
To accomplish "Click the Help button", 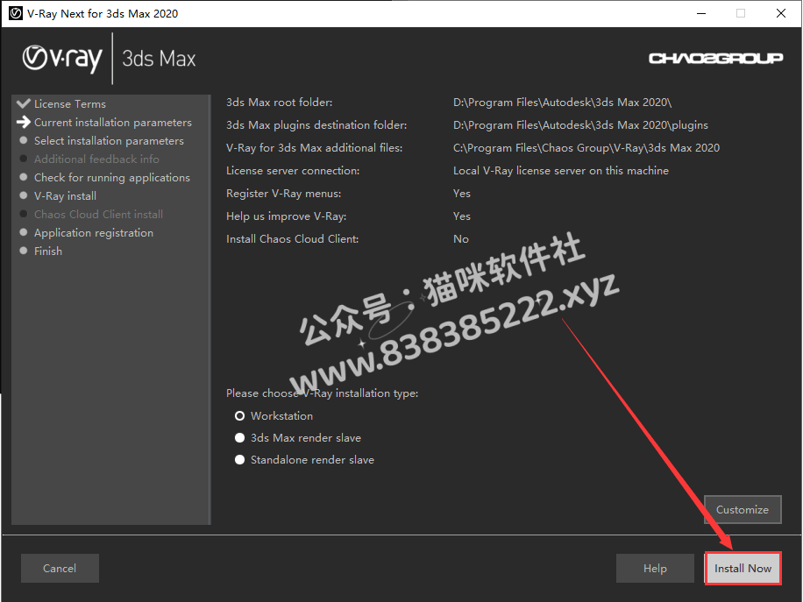I will [655, 568].
